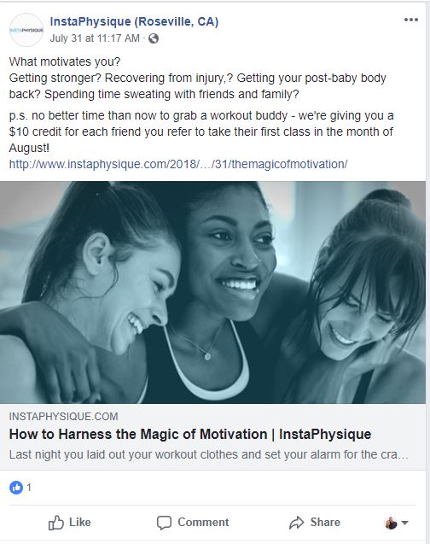This screenshot has height=544, width=430.
Task: Click the Like thumbs-up outline icon
Action: click(55, 522)
